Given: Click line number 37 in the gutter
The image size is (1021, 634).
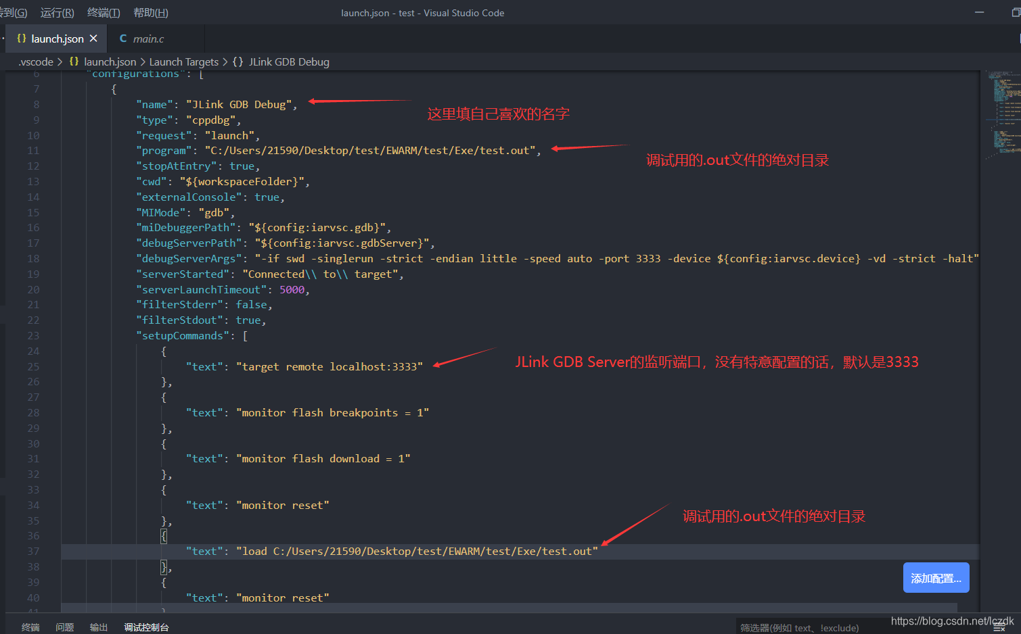Looking at the screenshot, I should [32, 551].
